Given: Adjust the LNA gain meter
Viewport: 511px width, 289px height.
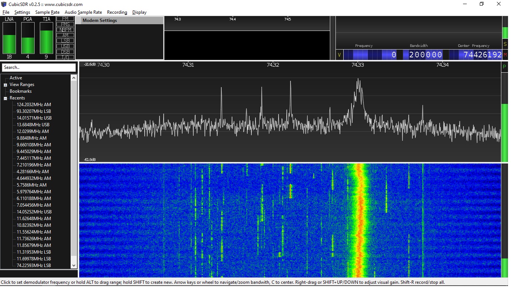Looking at the screenshot, I should pyautogui.click(x=9, y=38).
